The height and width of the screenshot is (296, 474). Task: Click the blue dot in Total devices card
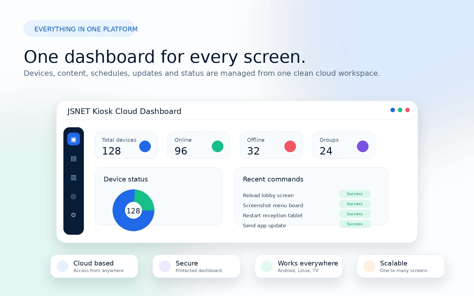tap(145, 146)
